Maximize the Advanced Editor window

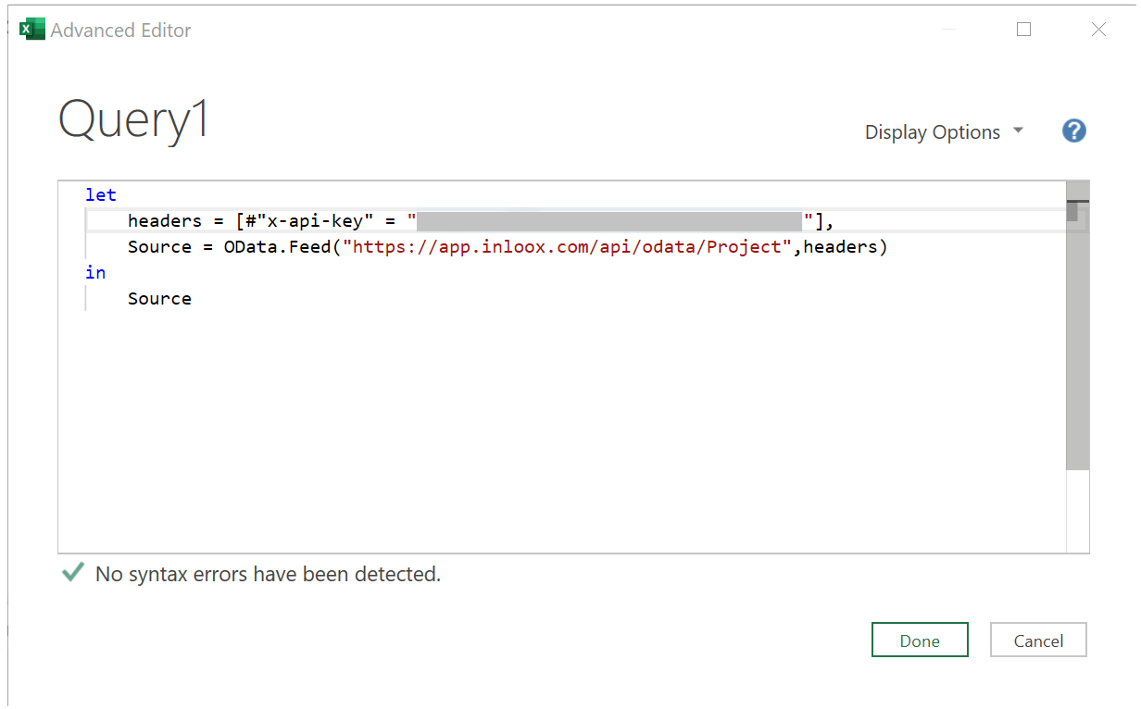point(1023,29)
